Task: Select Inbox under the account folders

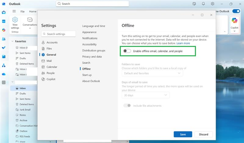Action: pyautogui.click(x=24, y=88)
